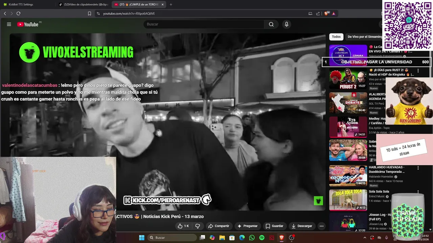Open WhatsApp from the taskbar
433x243 pixels.
(252, 238)
